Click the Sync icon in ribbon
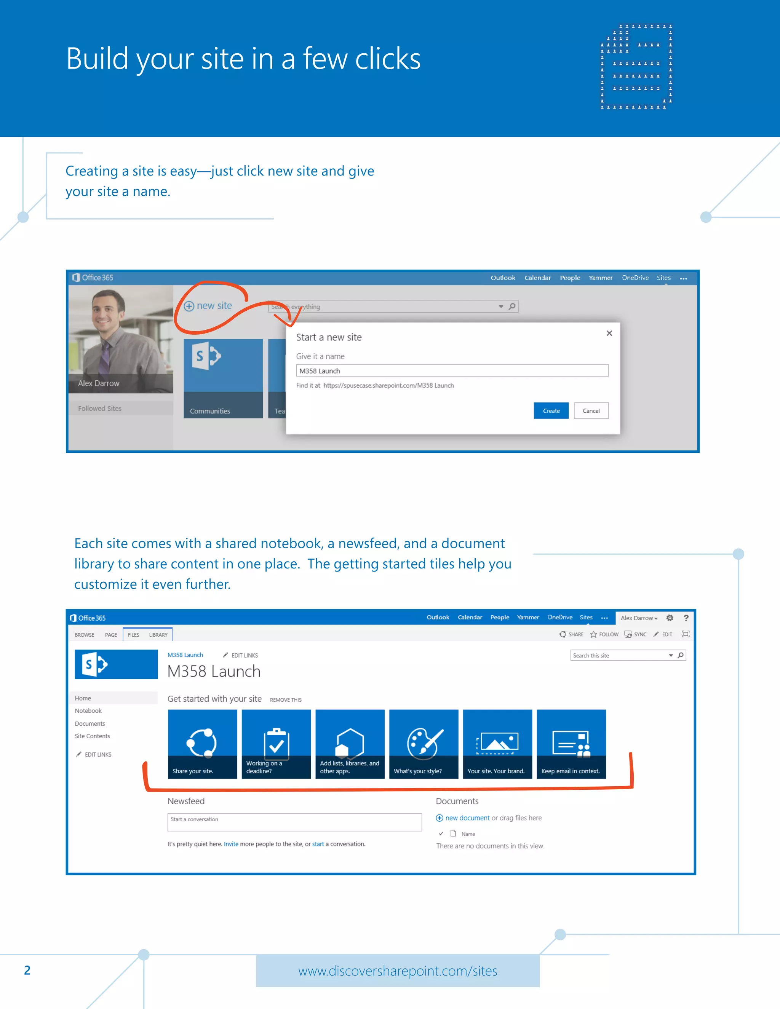This screenshot has width=780, height=1009. point(628,634)
